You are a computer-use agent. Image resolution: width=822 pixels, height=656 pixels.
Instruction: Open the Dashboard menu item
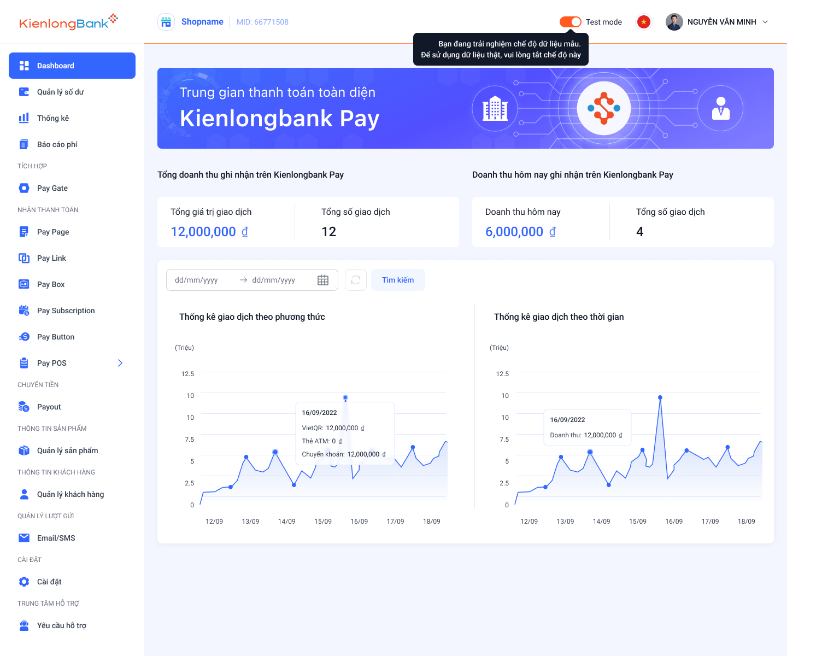pyautogui.click(x=72, y=66)
